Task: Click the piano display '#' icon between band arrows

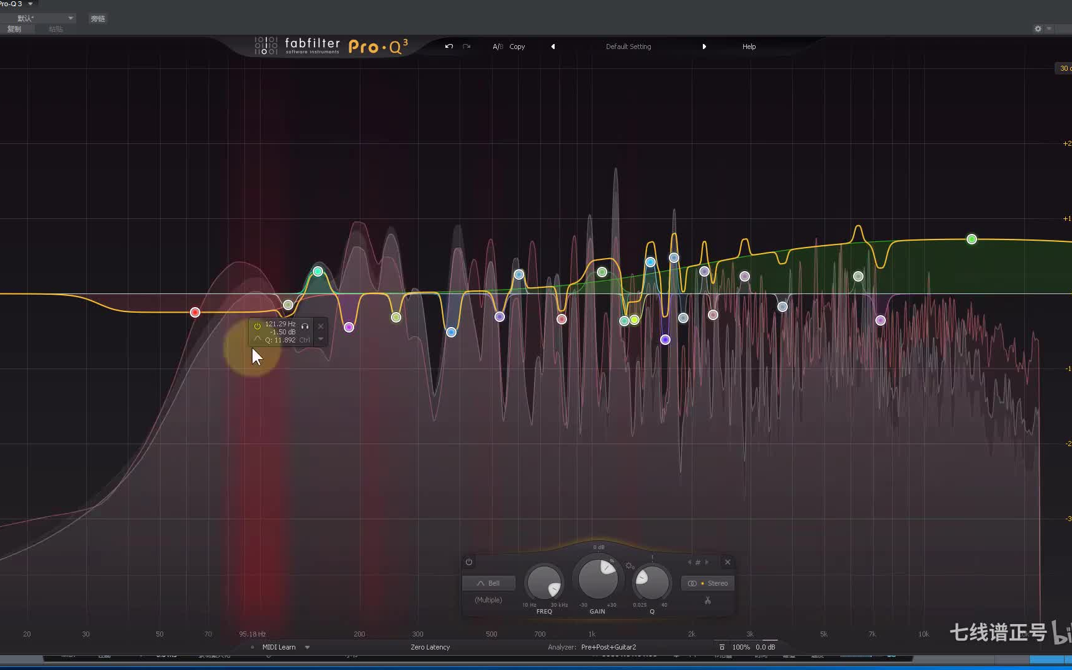Action: (697, 562)
